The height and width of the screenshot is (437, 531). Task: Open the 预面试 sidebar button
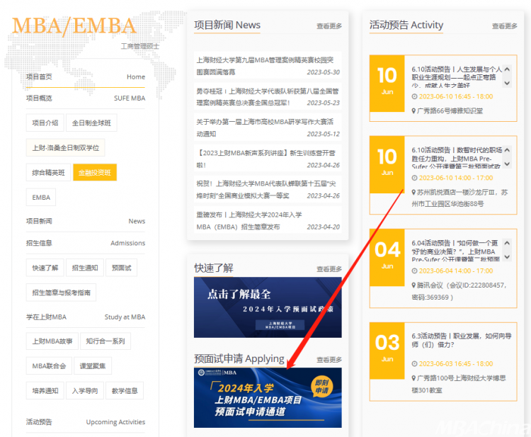point(121,268)
